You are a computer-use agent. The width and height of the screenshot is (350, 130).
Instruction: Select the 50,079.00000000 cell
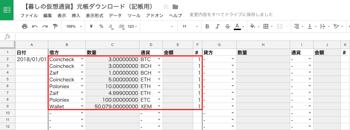[x=112, y=106]
